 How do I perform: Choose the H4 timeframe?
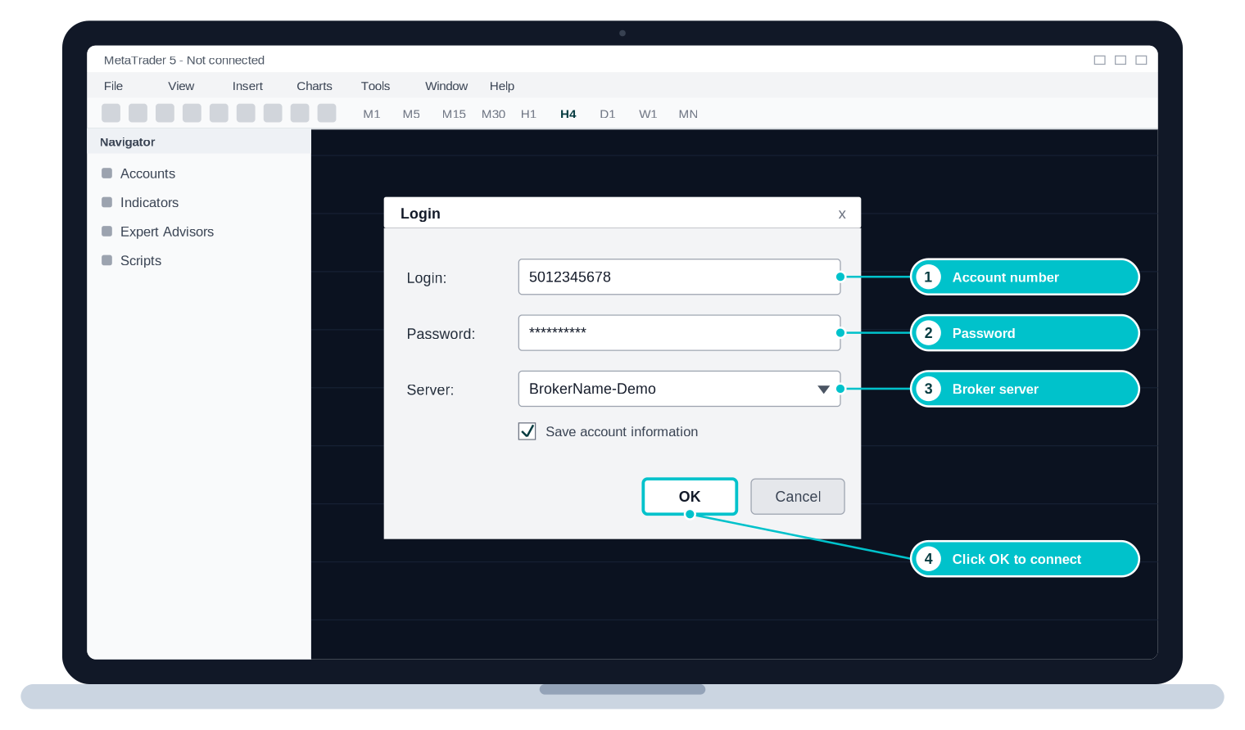point(568,114)
